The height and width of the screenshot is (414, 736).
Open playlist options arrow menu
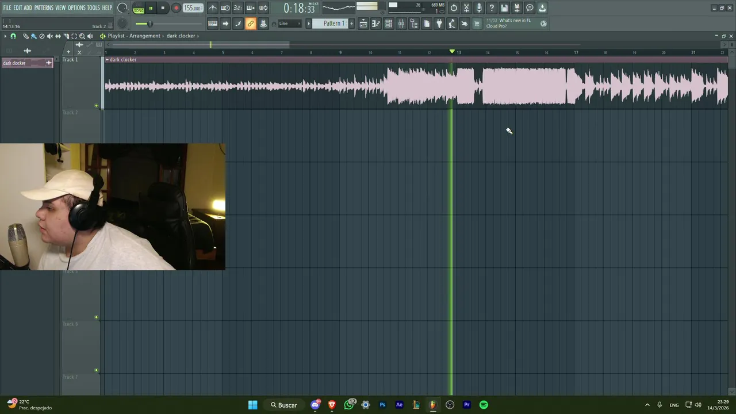(x=5, y=36)
